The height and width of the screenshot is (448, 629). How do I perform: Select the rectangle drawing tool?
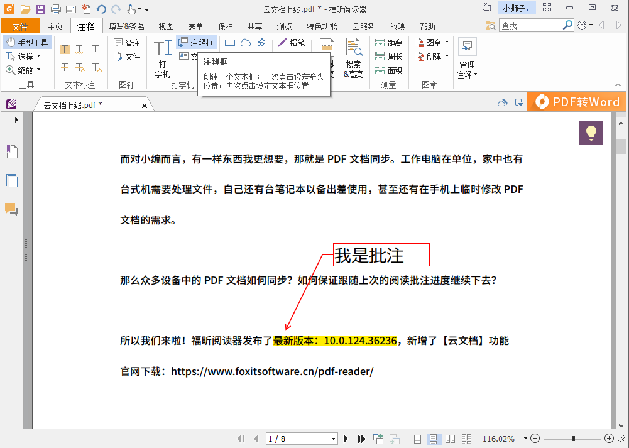(230, 43)
